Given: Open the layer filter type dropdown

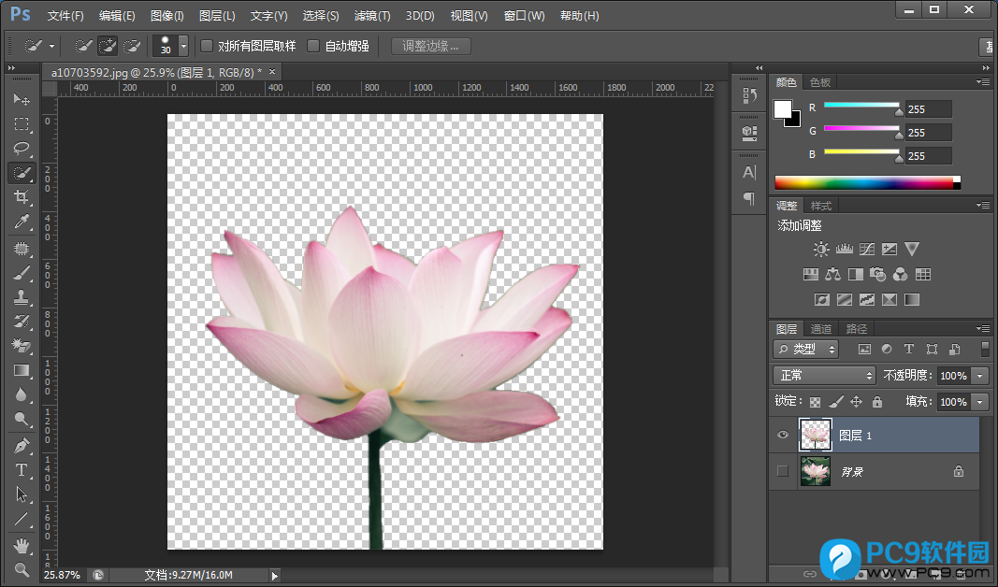Looking at the screenshot, I should tap(805, 350).
